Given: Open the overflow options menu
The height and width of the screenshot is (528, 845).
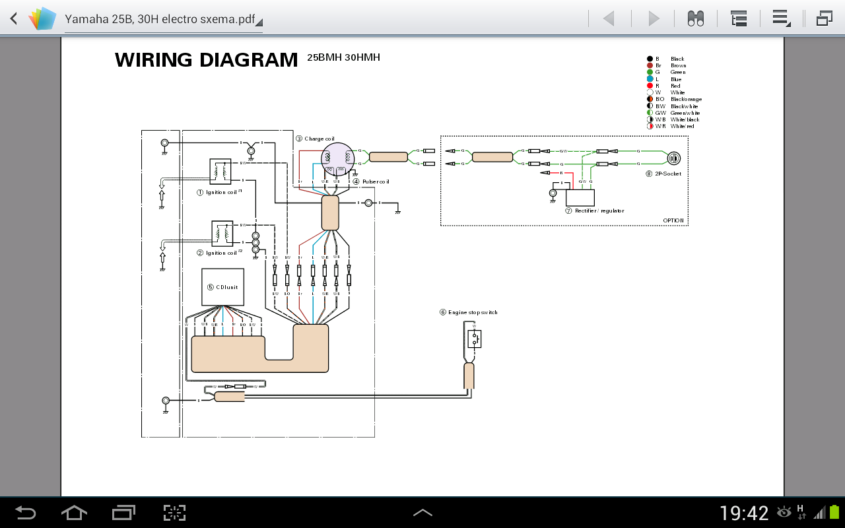Looking at the screenshot, I should pyautogui.click(x=781, y=18).
